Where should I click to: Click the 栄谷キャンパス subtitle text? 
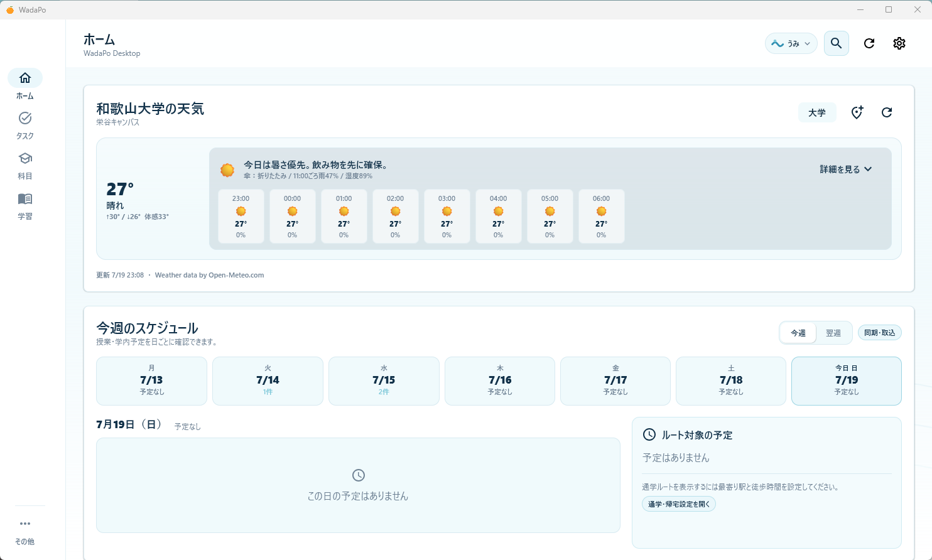(118, 122)
